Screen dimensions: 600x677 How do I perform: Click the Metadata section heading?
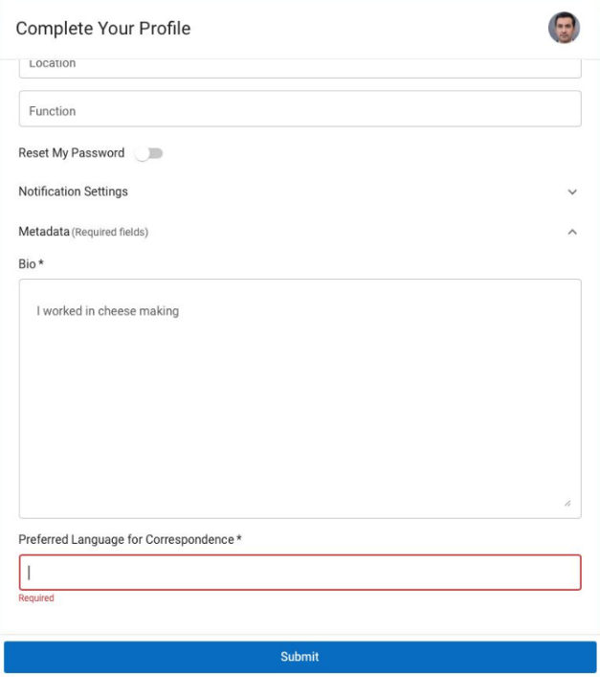[x=44, y=232]
